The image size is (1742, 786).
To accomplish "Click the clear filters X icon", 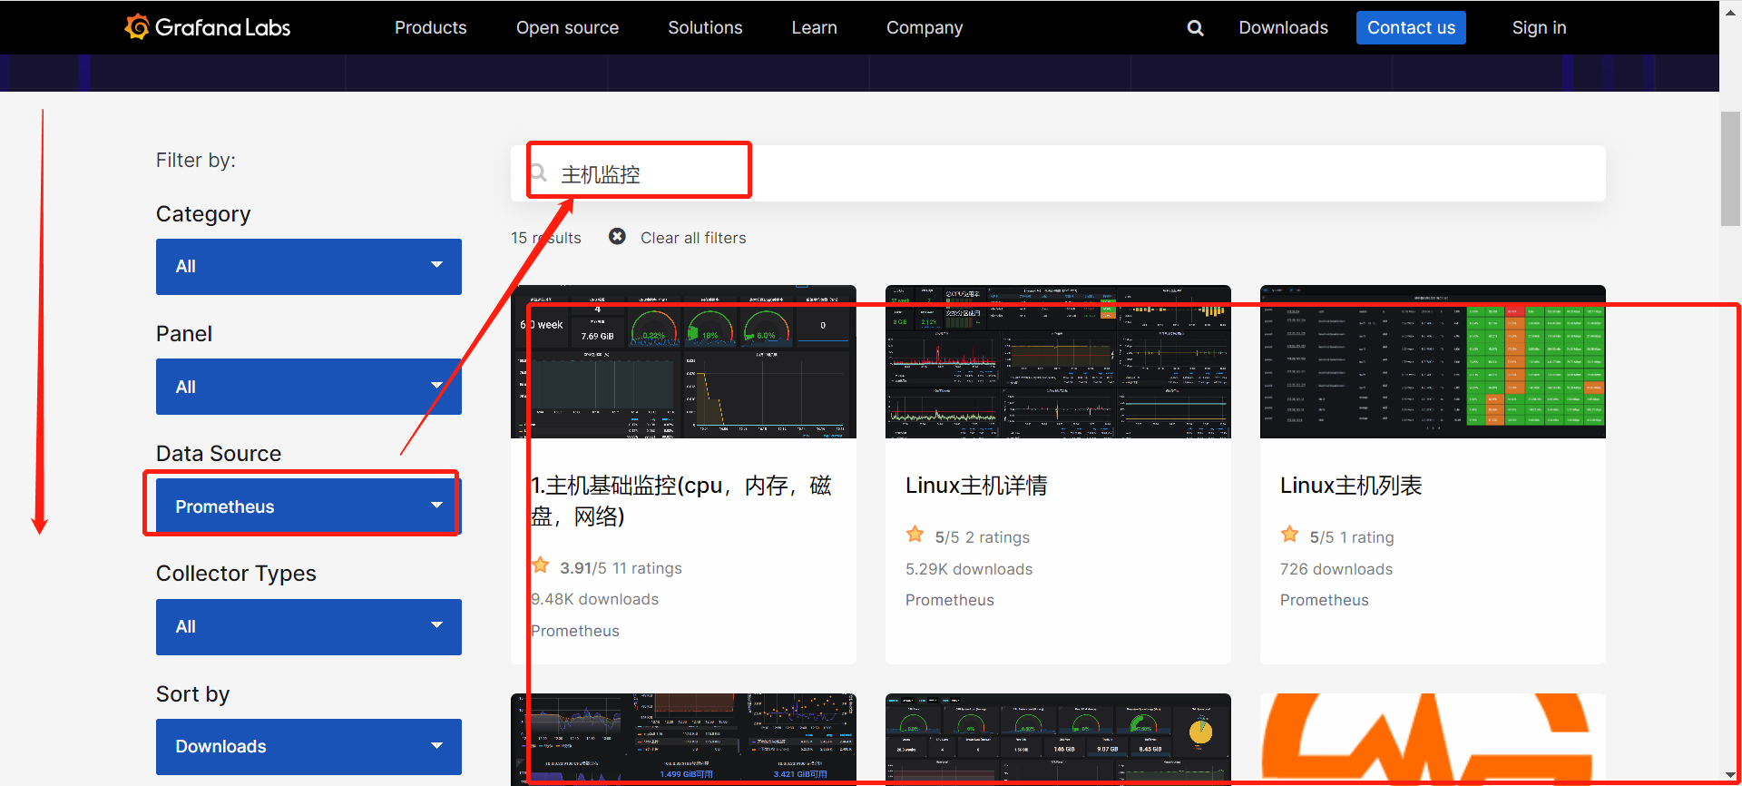I will coord(617,237).
